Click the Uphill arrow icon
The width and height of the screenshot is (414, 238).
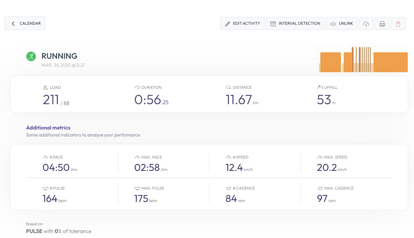[x=320, y=87]
